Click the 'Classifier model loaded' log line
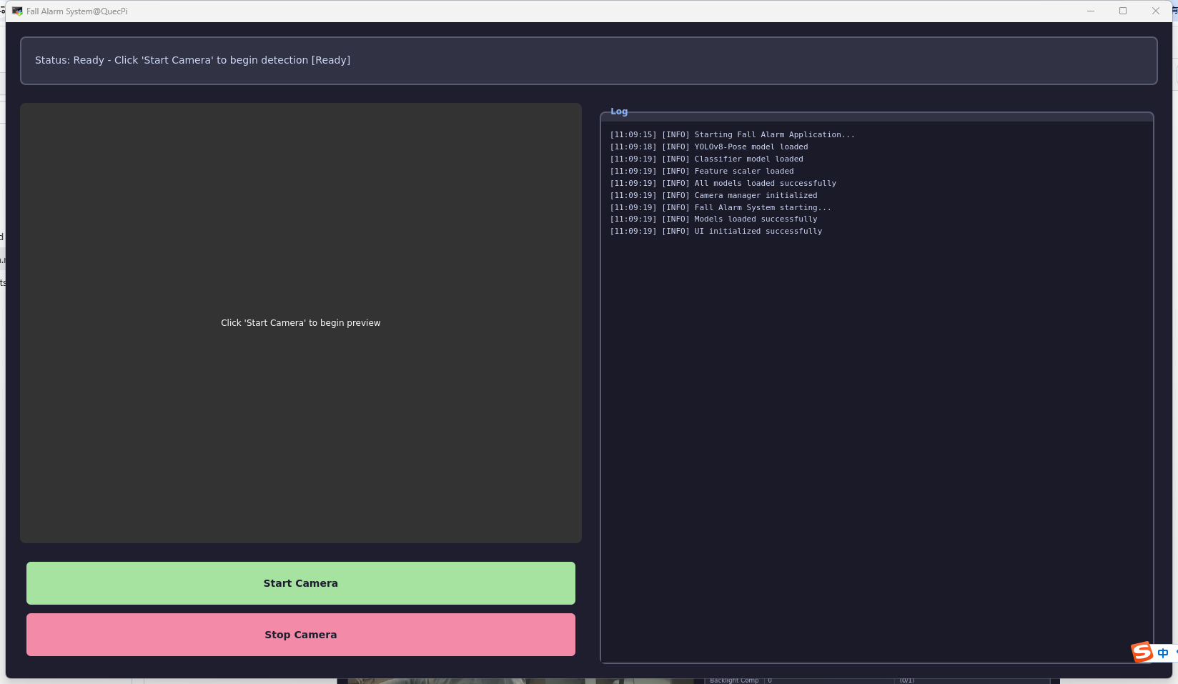Image resolution: width=1178 pixels, height=684 pixels. [706, 159]
